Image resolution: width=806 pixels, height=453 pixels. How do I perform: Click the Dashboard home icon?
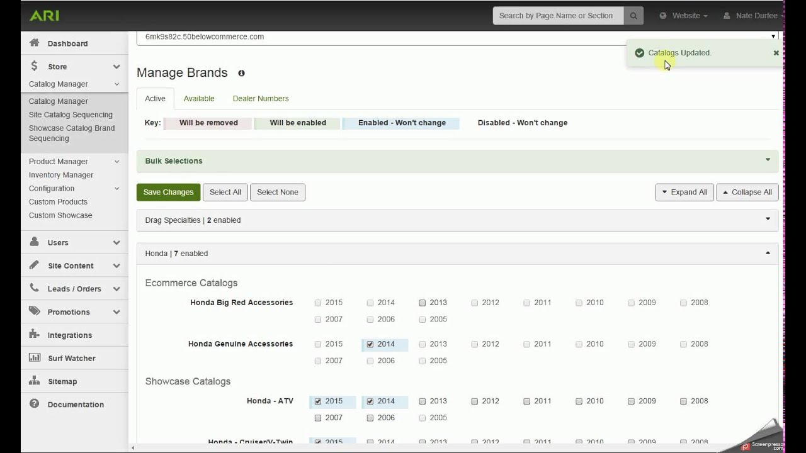tap(34, 43)
